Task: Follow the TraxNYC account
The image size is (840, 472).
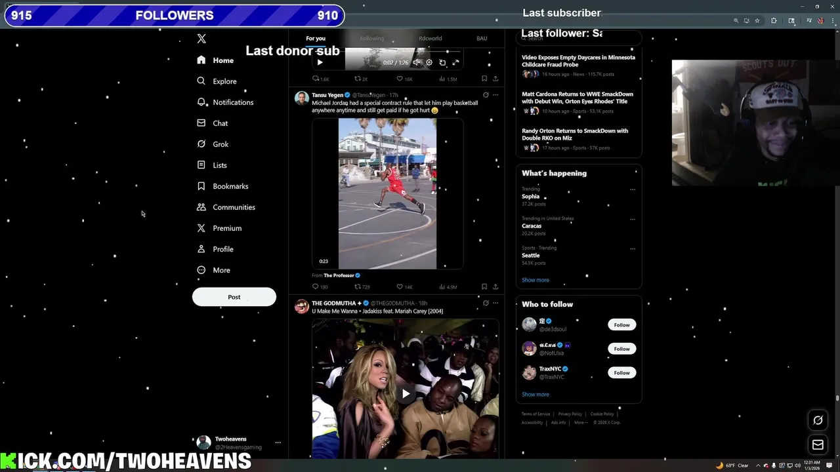Action: coord(621,372)
